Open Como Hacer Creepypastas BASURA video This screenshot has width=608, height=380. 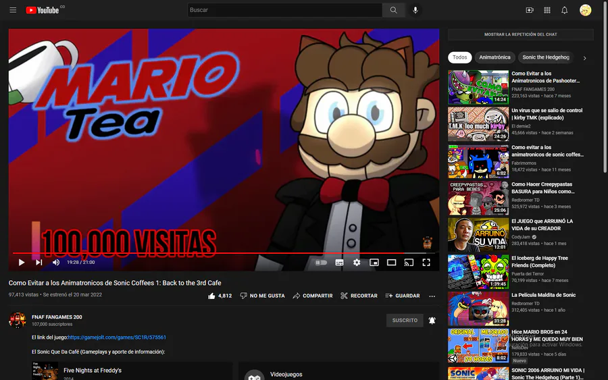coord(543,188)
